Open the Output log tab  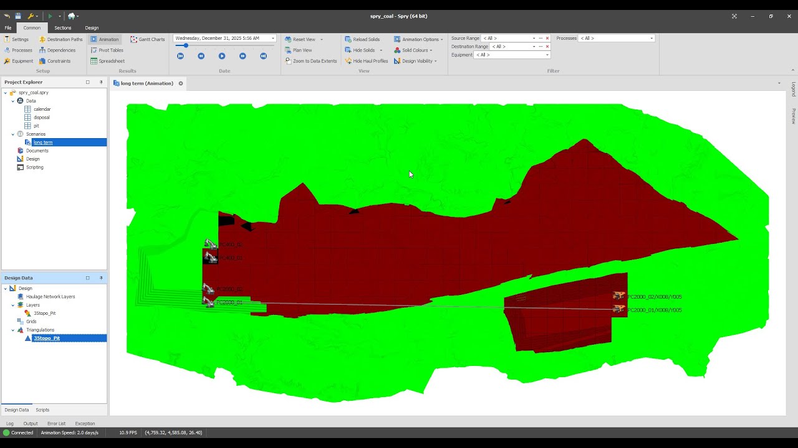[x=31, y=424]
